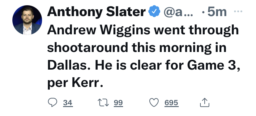This screenshot has width=256, height=116.
Task: Click the text per Kerr in tweet
Action: [75, 83]
